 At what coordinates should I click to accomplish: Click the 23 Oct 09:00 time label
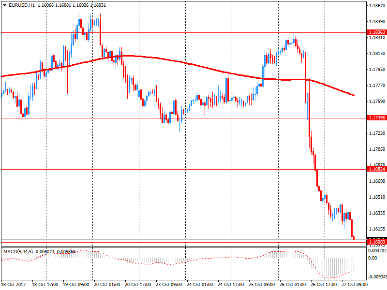[169, 285]
